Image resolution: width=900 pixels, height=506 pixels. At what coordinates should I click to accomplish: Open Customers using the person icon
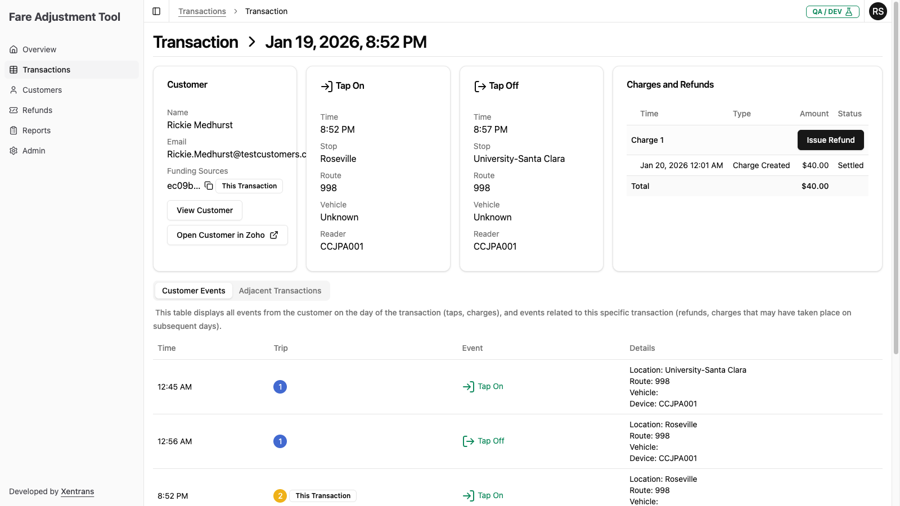click(13, 90)
